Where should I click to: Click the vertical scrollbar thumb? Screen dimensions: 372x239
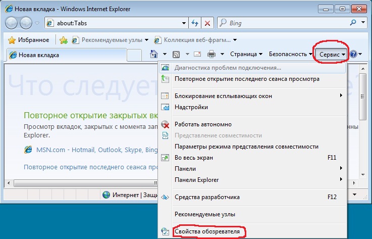coord(363,97)
